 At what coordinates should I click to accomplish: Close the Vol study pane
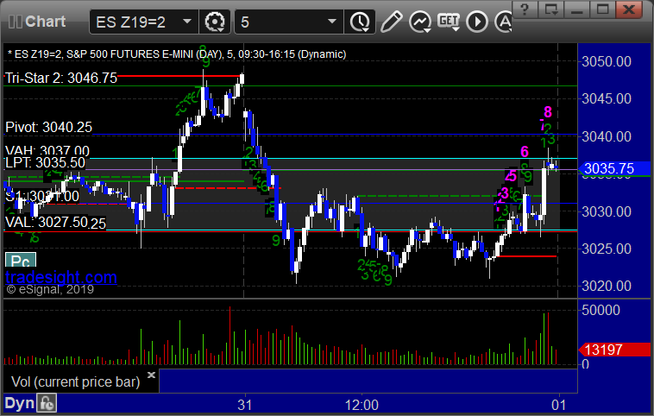click(x=151, y=375)
